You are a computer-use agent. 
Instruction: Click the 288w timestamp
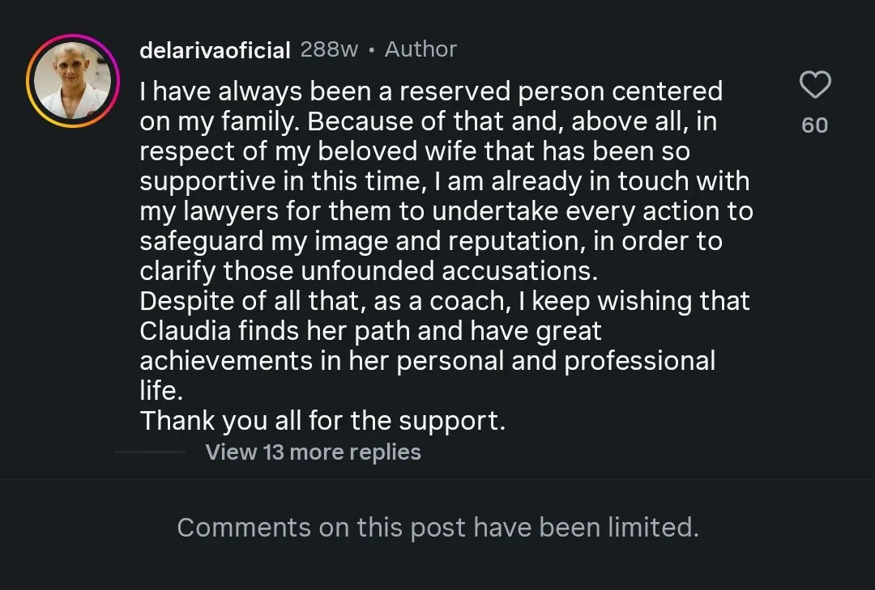tap(329, 49)
